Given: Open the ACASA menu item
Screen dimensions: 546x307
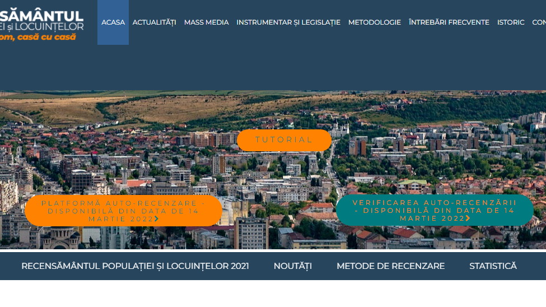Looking at the screenshot, I should pyautogui.click(x=113, y=22).
